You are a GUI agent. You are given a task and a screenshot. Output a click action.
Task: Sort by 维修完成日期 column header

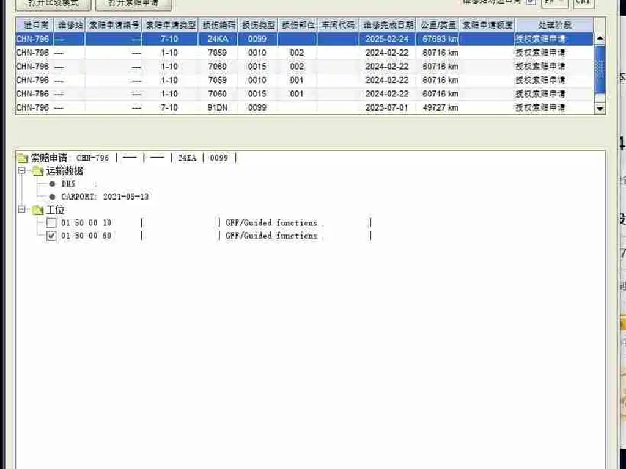[x=388, y=25]
